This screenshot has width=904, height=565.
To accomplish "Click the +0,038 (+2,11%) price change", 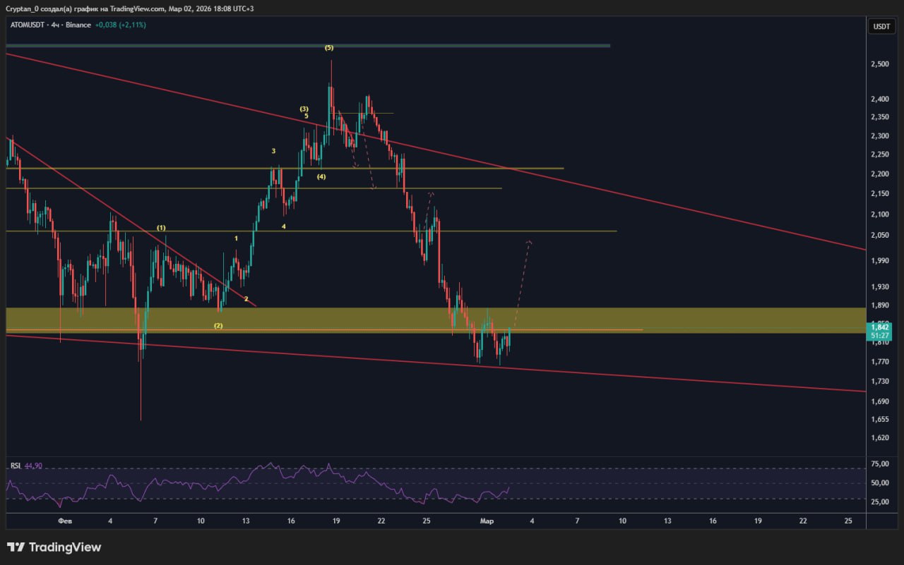I will (x=121, y=25).
